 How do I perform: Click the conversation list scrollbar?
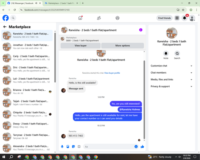point(55,57)
